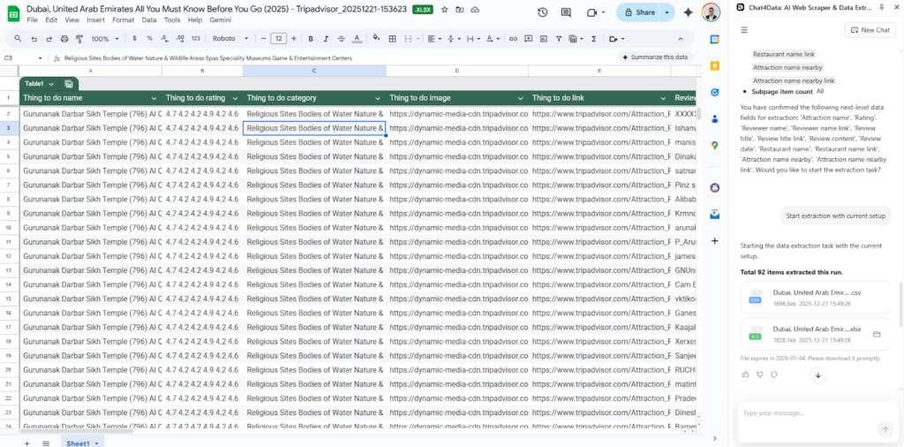Increase font size with plus
This screenshot has height=447, width=904.
point(294,39)
